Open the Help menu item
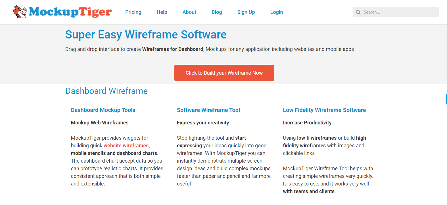The width and height of the screenshot is (447, 205). click(162, 12)
